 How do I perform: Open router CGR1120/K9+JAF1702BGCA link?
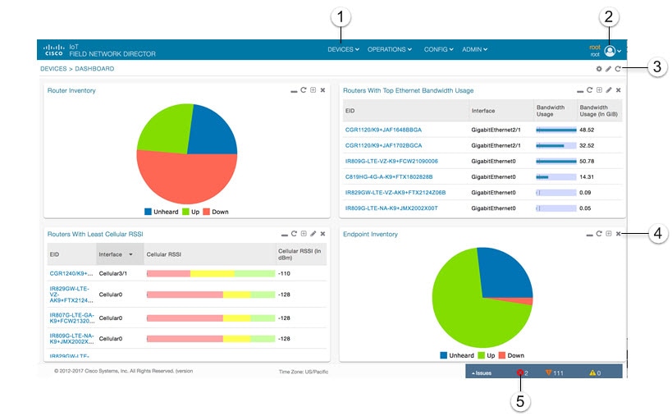pos(383,146)
